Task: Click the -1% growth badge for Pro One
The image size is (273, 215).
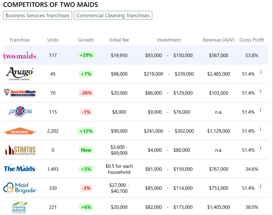Action: (x=86, y=112)
